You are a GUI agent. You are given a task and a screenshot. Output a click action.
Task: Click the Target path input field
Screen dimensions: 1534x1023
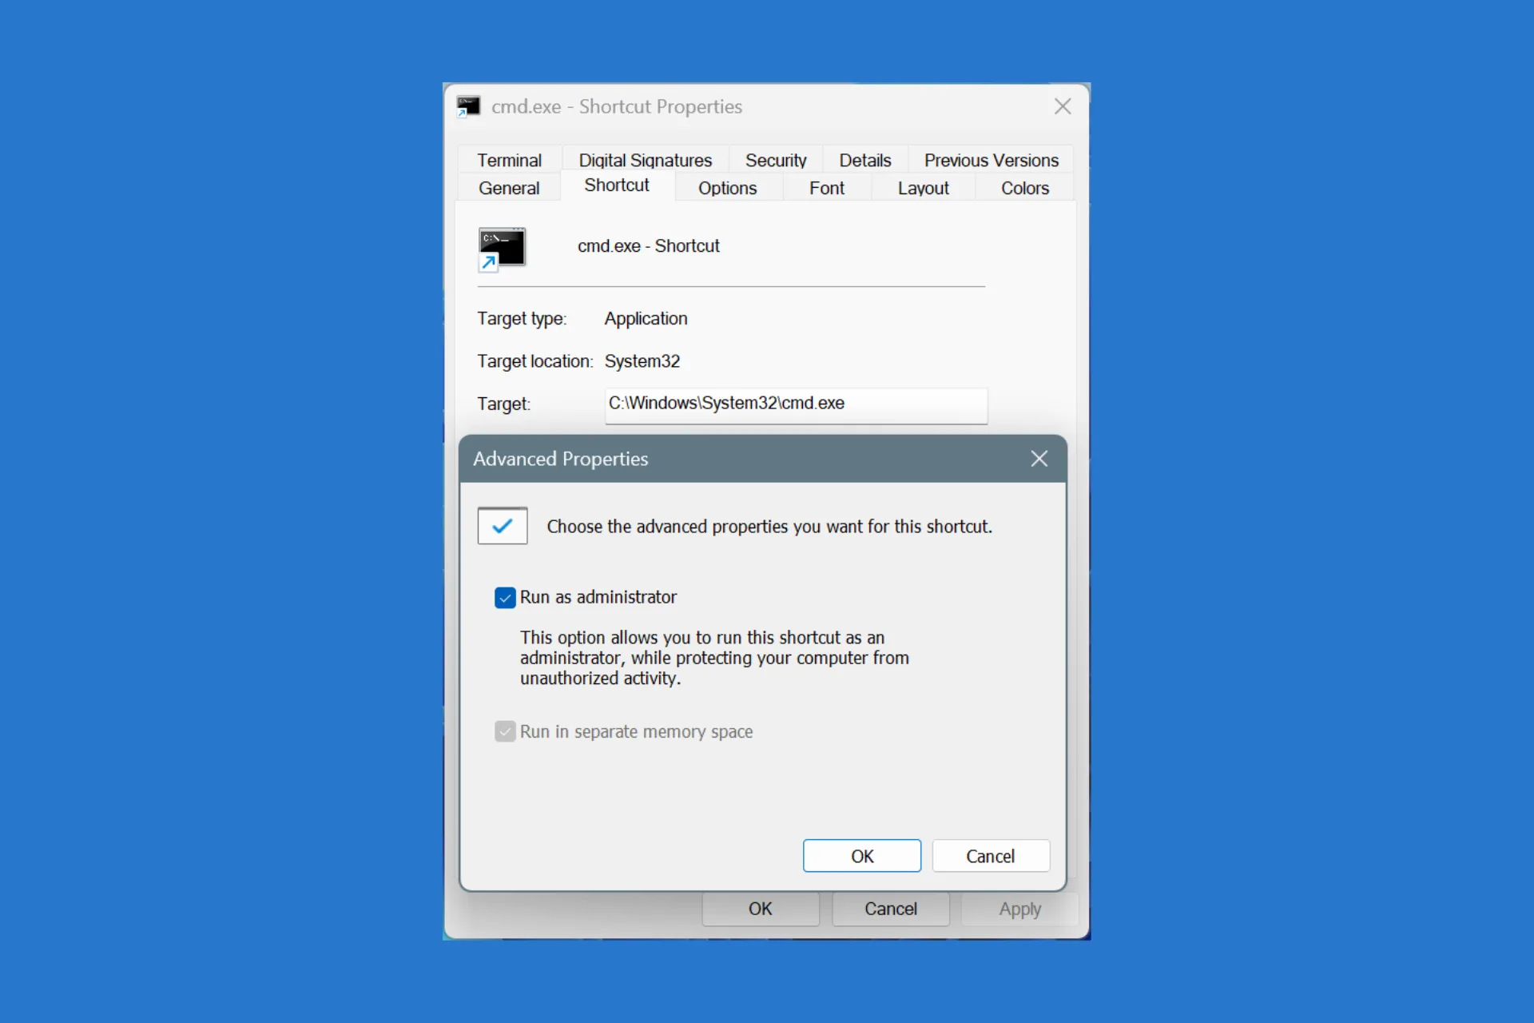[x=795, y=405]
